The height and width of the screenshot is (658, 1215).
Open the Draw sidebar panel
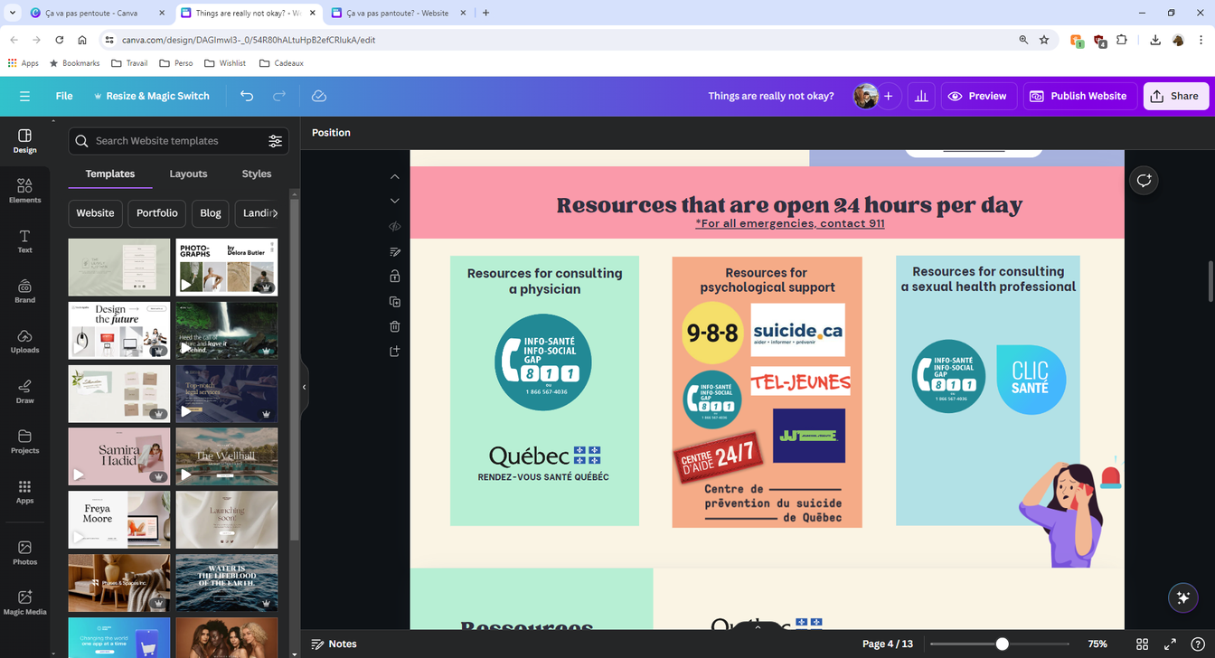click(24, 390)
